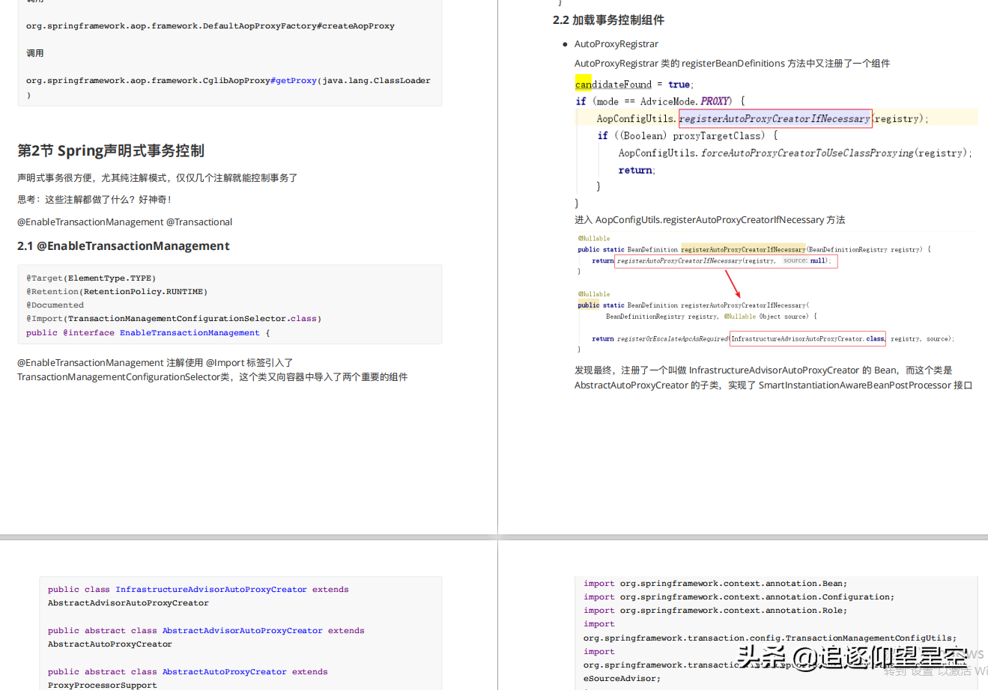Click the heading '第2节 Spring声明式事务控制'

click(x=111, y=150)
